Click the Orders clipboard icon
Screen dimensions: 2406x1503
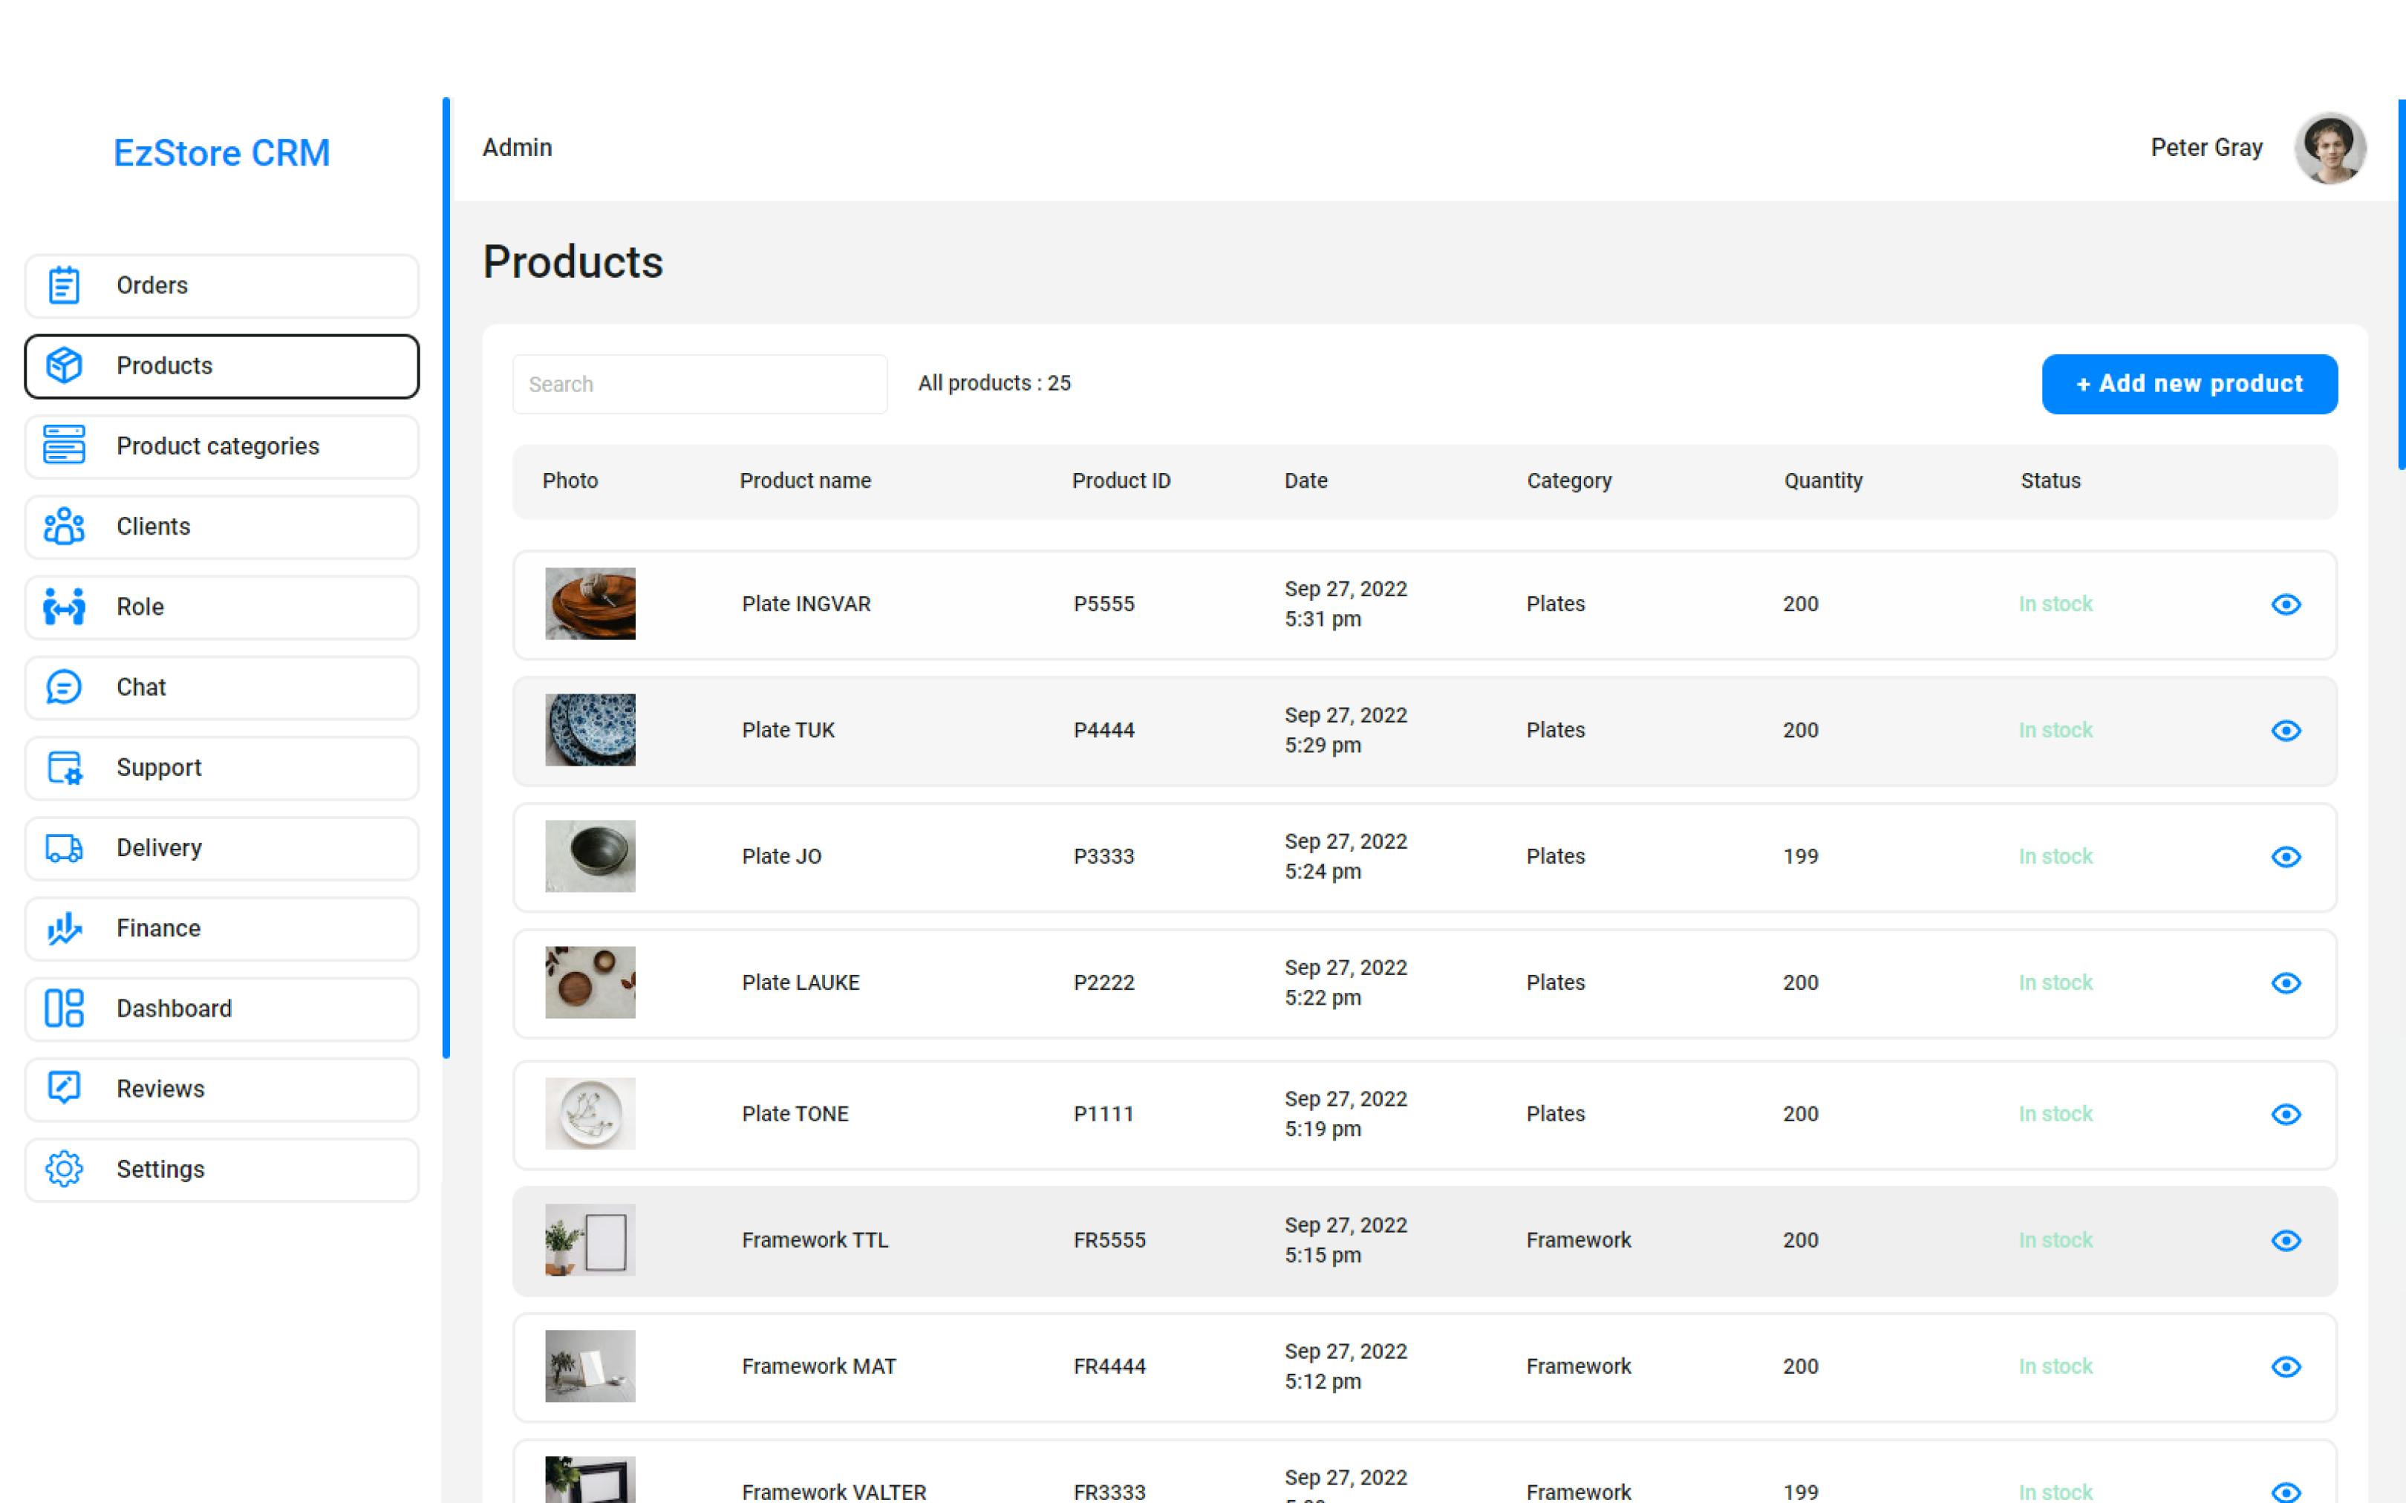click(64, 285)
